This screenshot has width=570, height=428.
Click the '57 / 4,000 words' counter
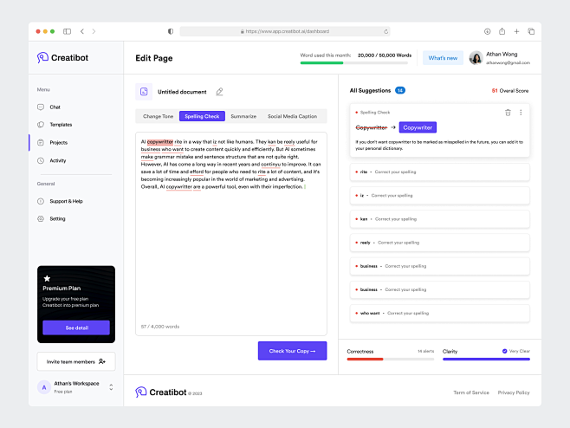point(160,327)
